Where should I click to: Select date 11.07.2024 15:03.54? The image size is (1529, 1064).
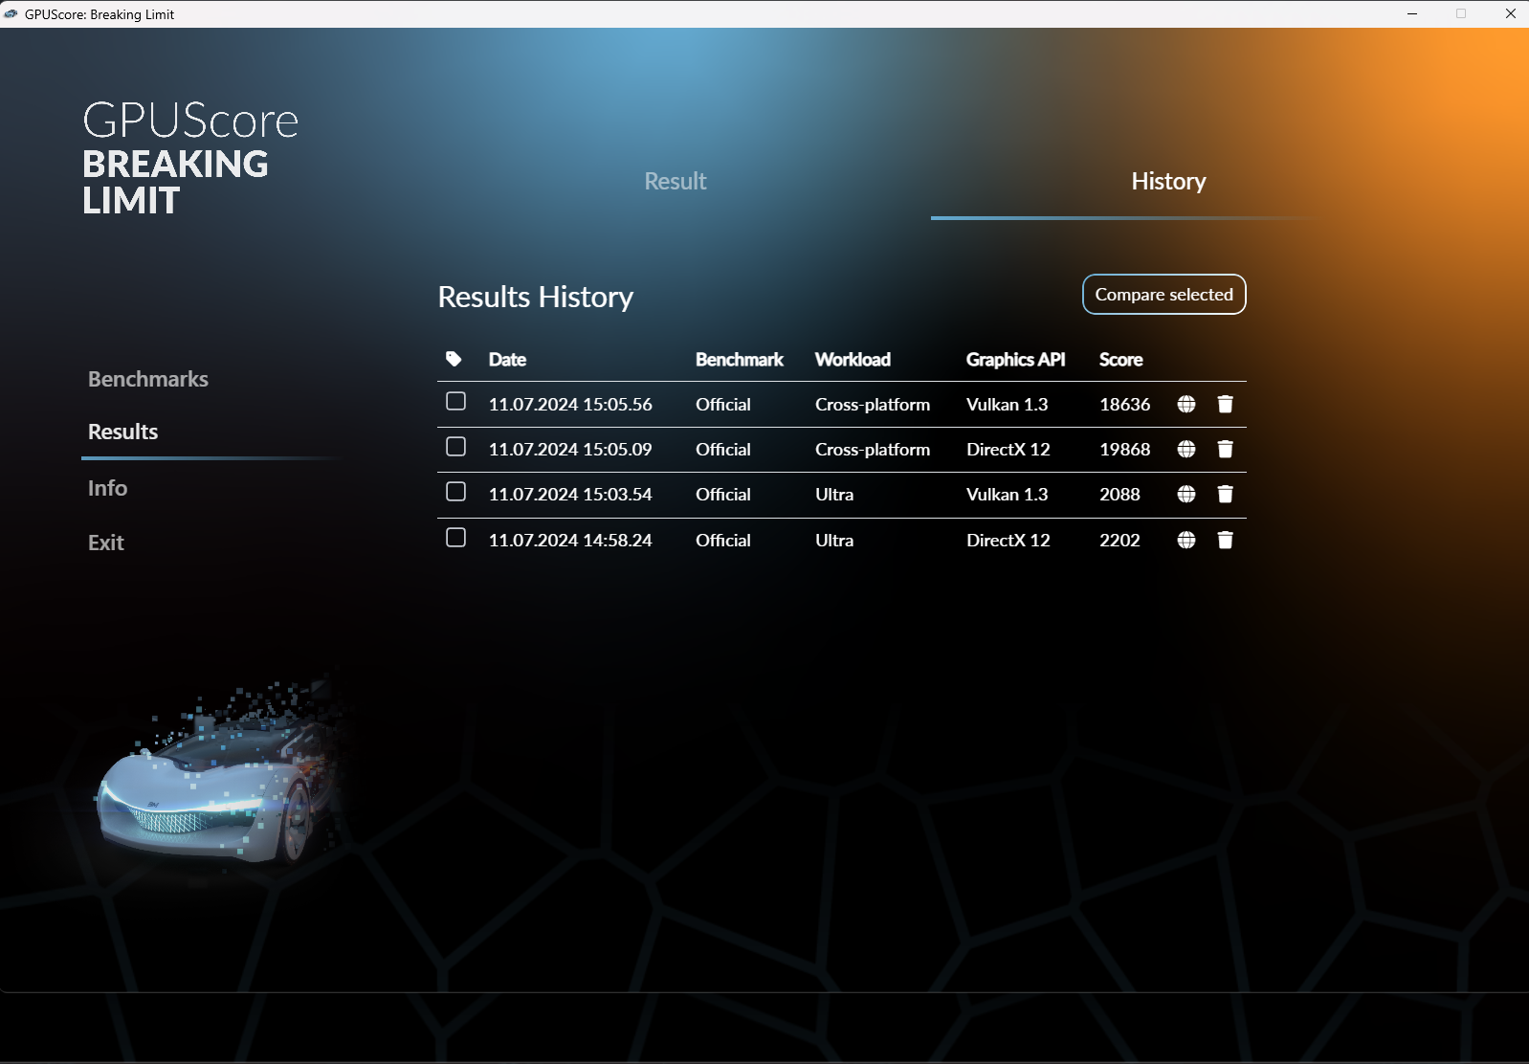coord(570,494)
